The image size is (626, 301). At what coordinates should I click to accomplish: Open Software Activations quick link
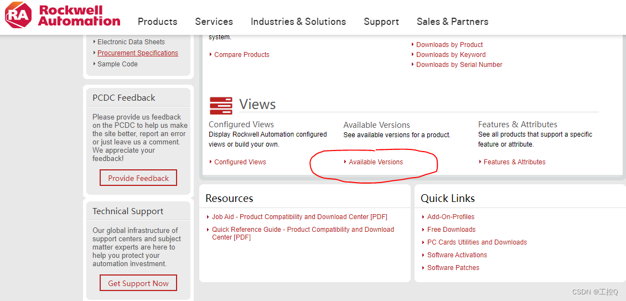pos(457,255)
